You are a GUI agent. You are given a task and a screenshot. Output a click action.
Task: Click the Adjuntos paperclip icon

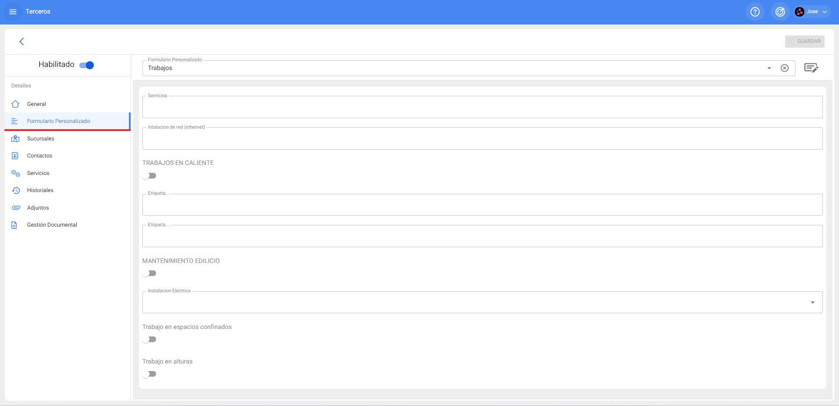(16, 208)
